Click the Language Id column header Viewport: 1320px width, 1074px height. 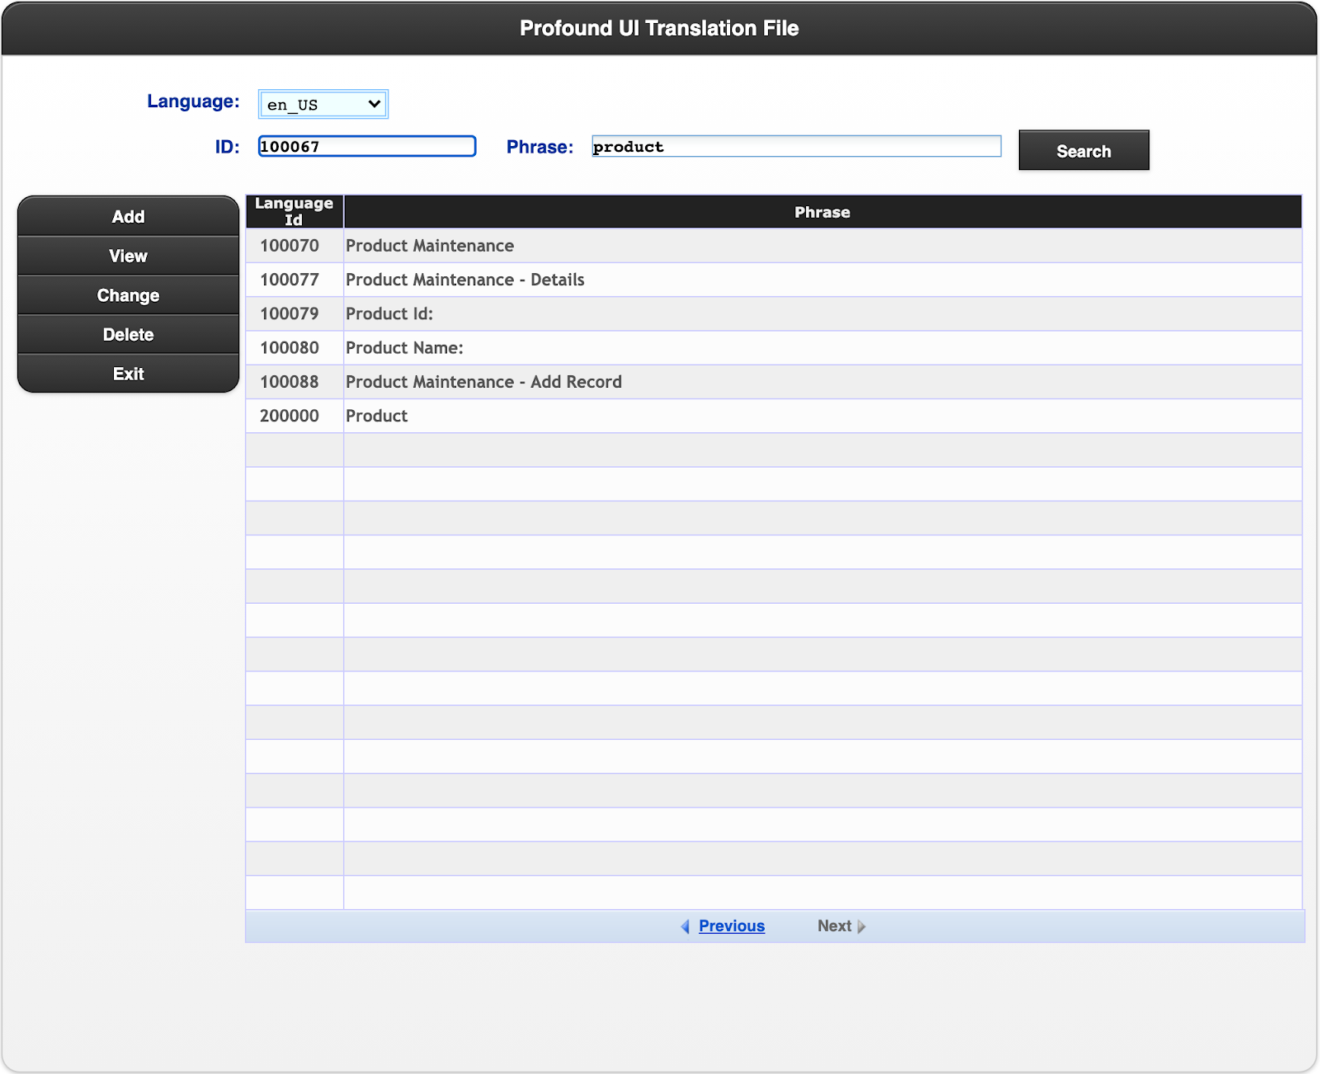click(x=295, y=211)
